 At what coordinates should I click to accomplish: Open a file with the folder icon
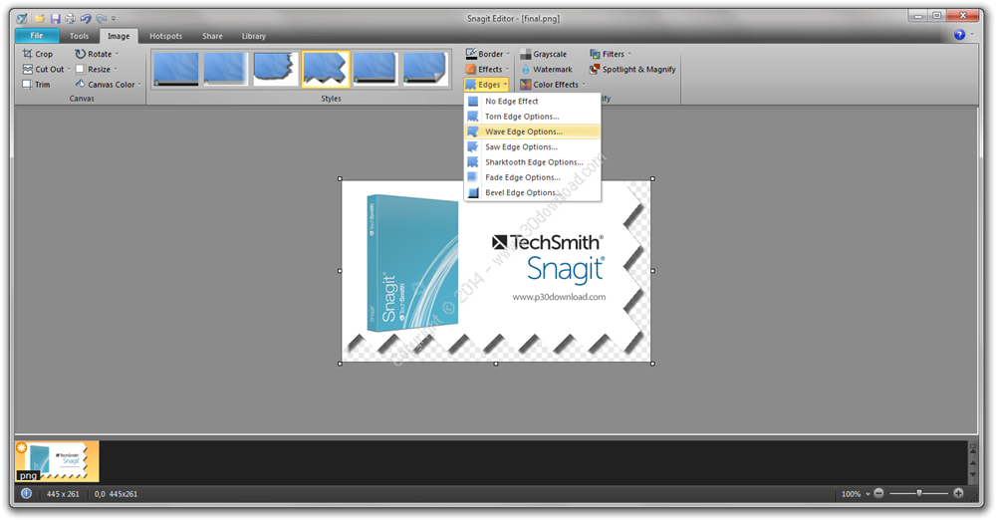tap(40, 19)
